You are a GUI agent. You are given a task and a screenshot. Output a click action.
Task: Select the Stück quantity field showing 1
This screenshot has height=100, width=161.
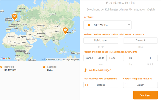pos(150,58)
